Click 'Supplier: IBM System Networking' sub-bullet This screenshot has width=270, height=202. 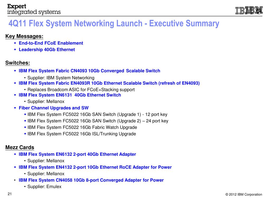point(61,78)
